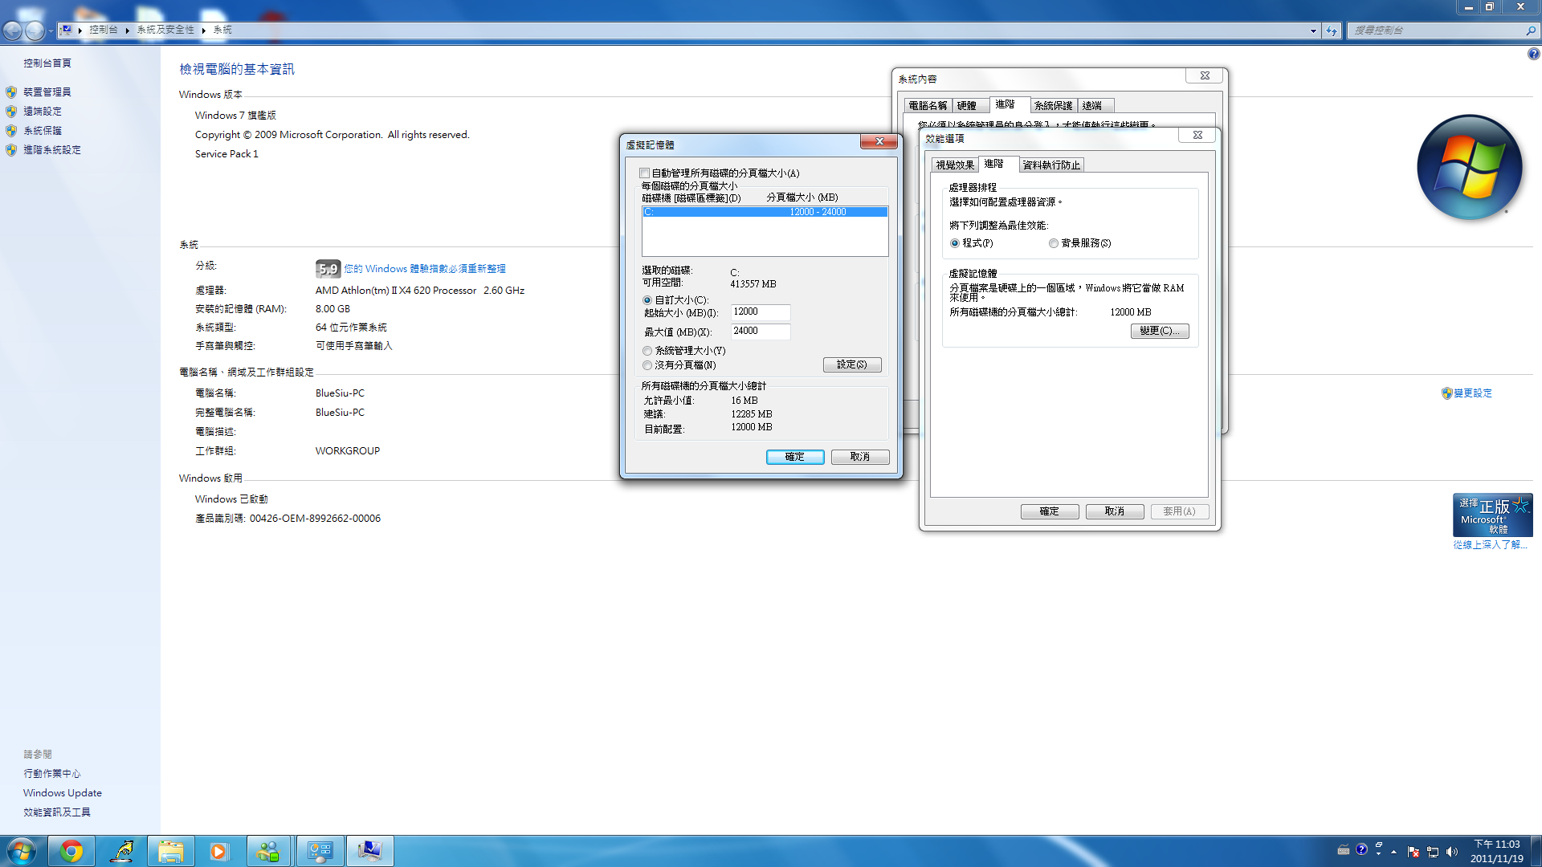Click the Chrome icon in the taskbar
The image size is (1542, 867).
pos(71,851)
